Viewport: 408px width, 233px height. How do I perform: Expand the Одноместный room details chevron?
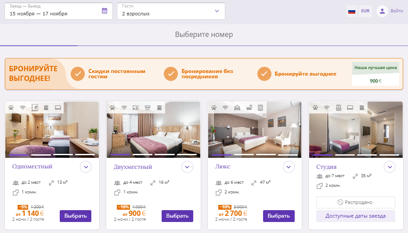[x=86, y=167]
